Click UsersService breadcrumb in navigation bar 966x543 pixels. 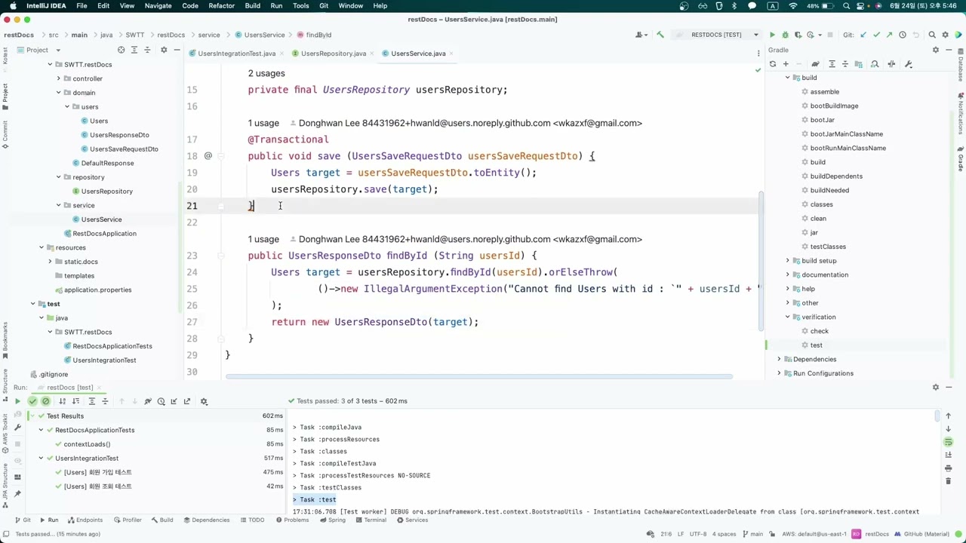(x=260, y=35)
